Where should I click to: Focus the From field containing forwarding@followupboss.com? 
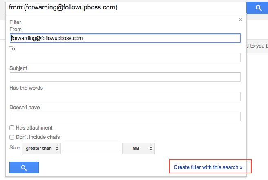click(125, 38)
